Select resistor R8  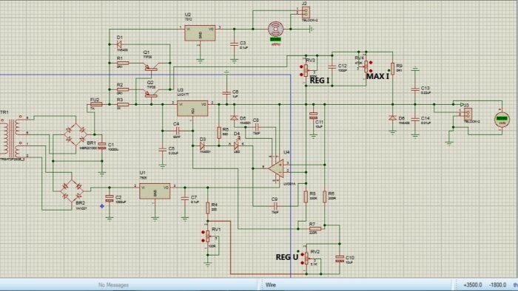click(x=306, y=196)
